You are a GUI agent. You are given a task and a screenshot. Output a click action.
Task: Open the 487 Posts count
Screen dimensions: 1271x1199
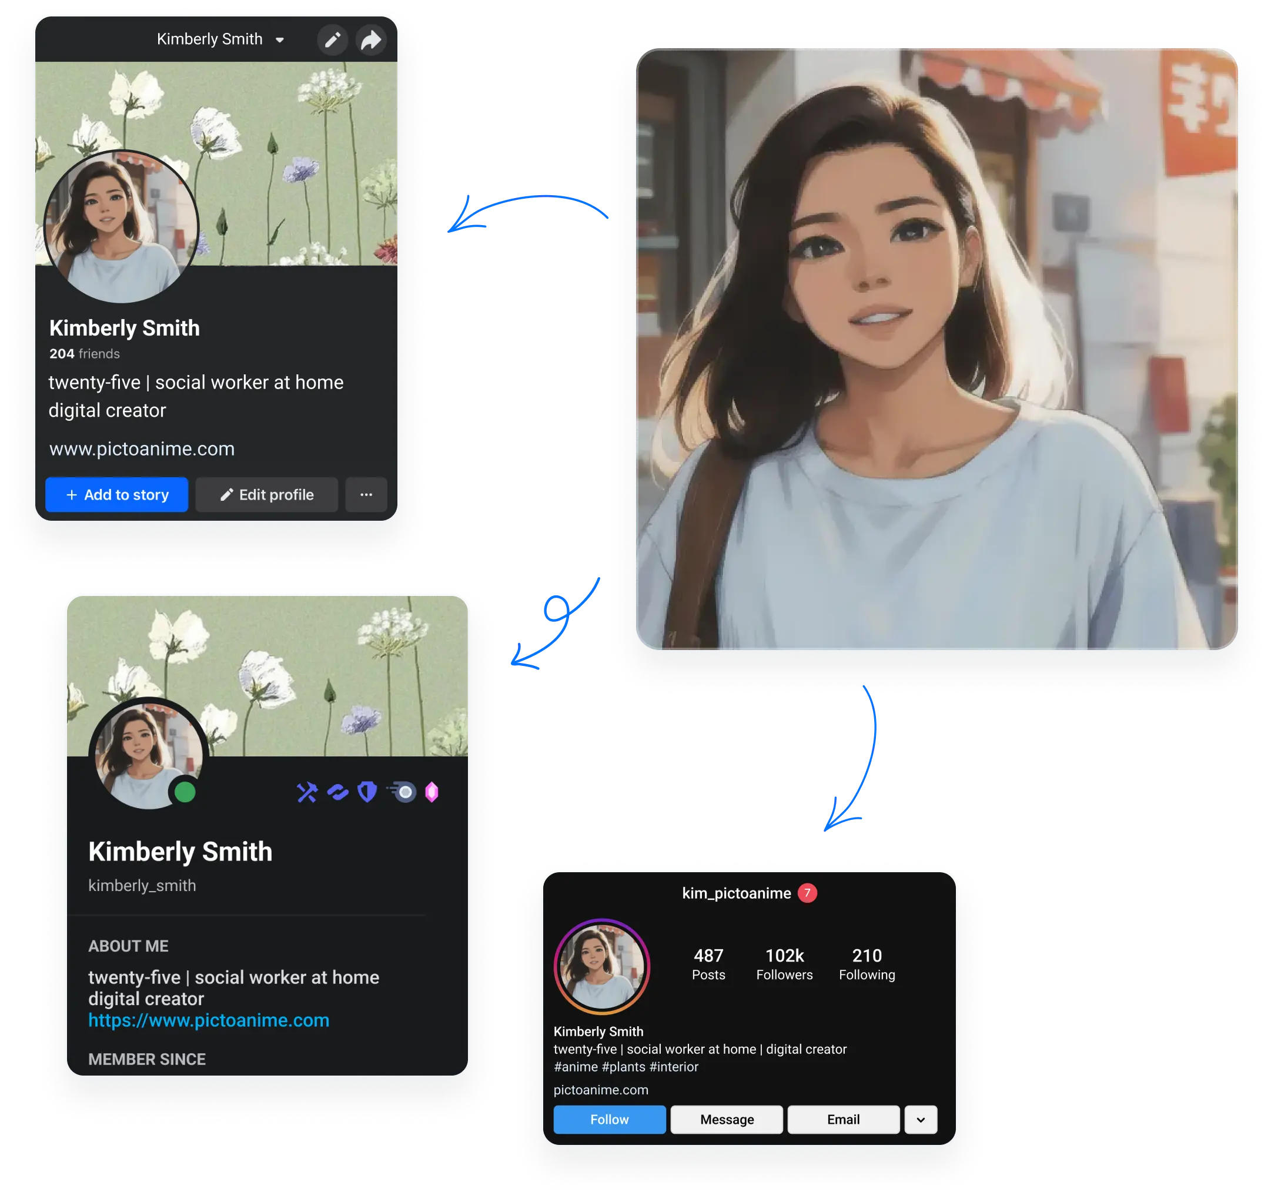(708, 964)
